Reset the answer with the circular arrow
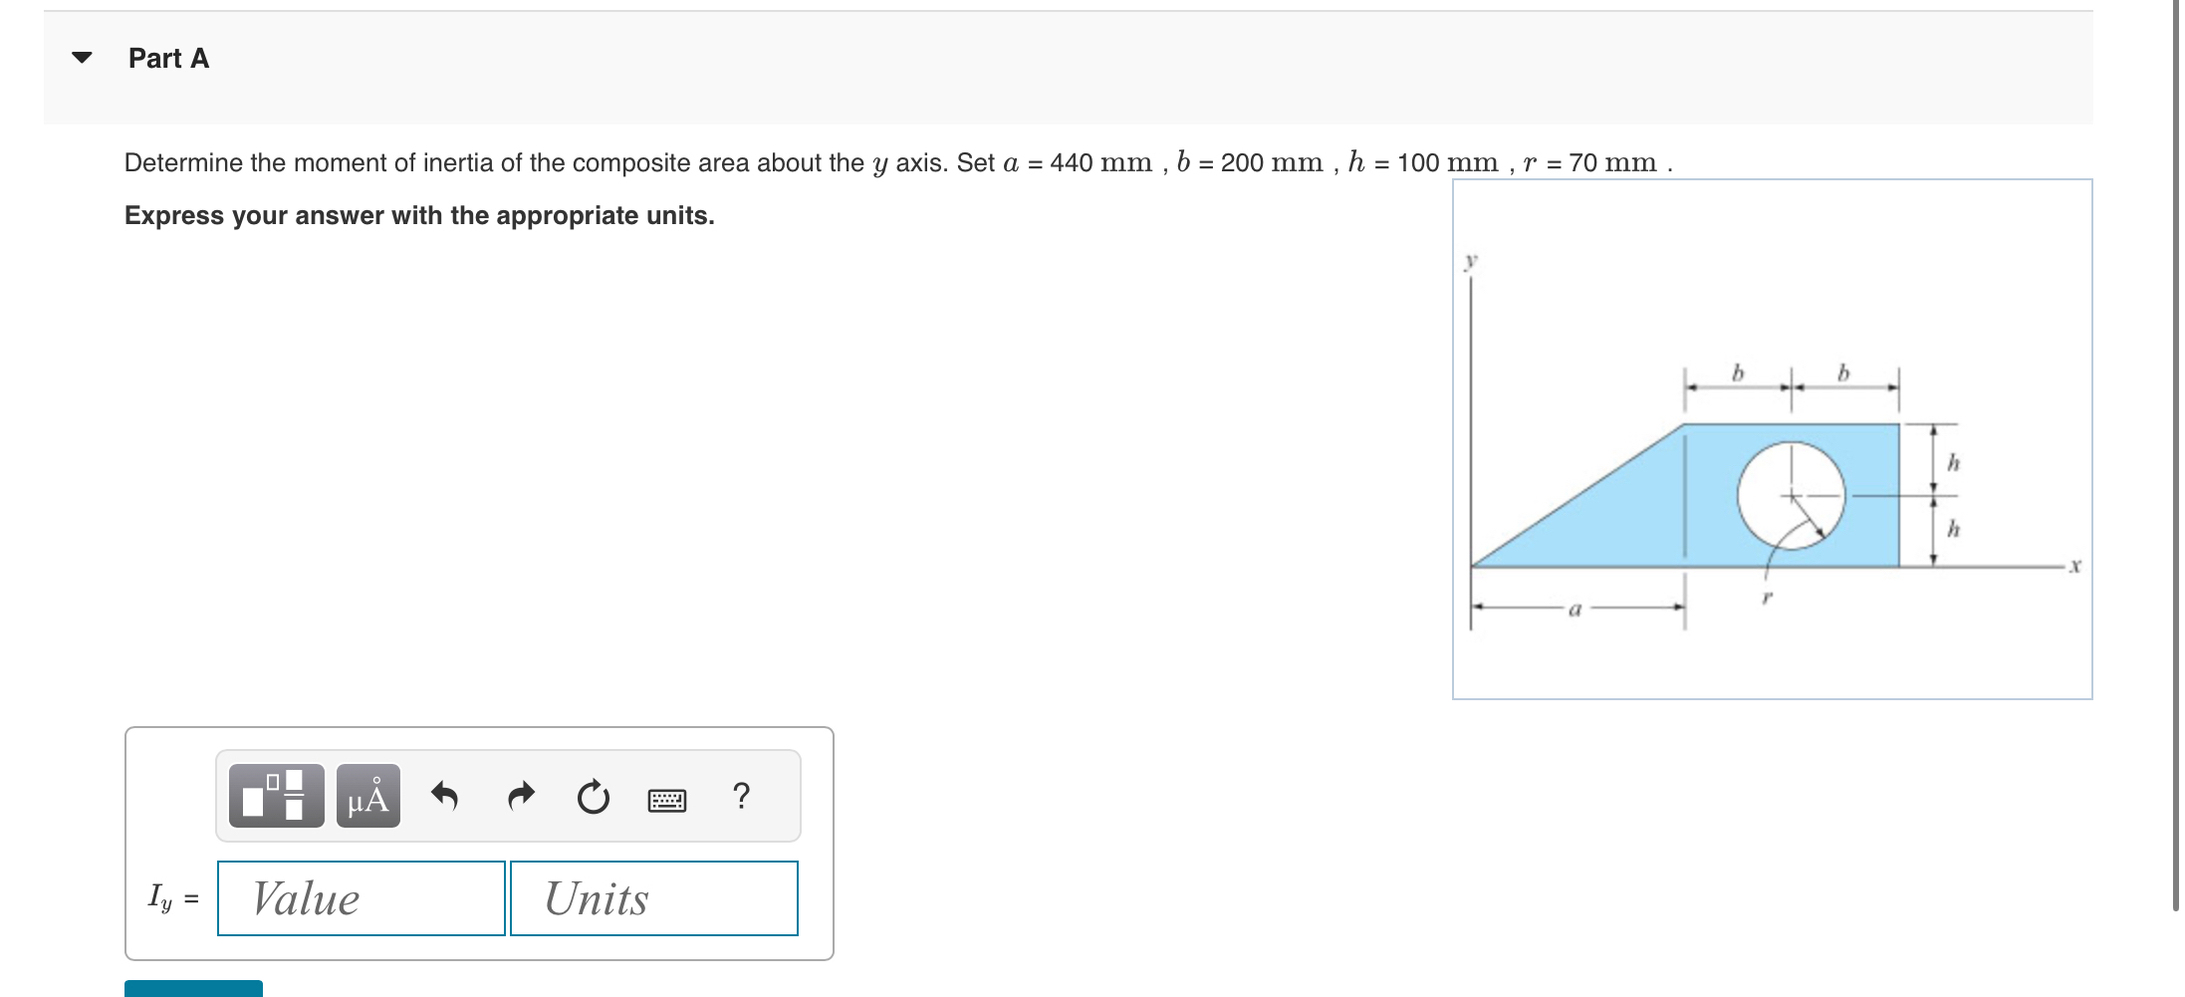 coord(592,795)
